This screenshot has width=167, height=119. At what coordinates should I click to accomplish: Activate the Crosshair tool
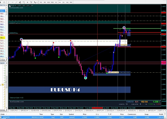(4, 2)
